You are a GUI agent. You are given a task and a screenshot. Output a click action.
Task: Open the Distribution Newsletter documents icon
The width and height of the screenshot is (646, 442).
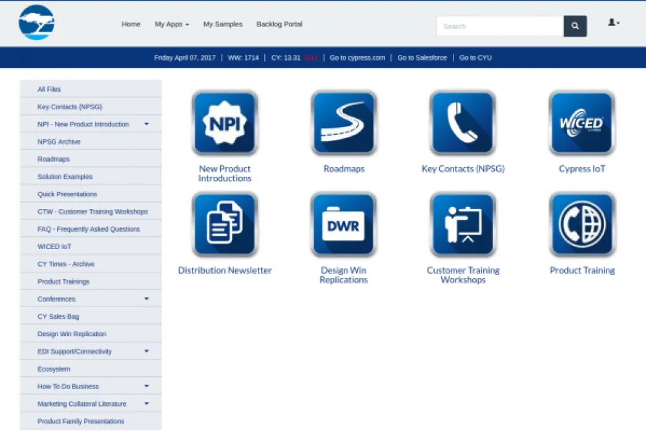(x=225, y=225)
